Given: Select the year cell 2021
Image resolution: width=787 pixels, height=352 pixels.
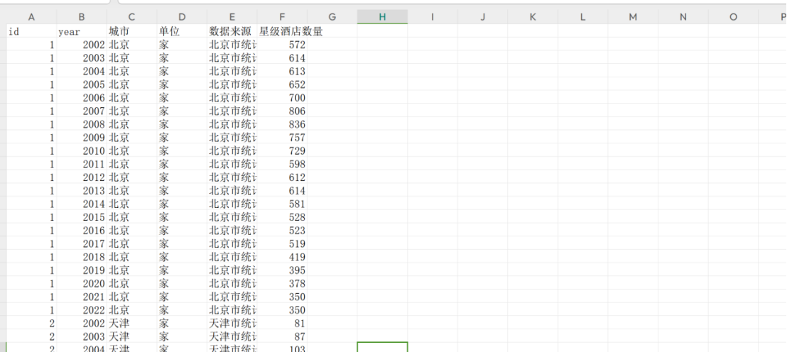Looking at the screenshot, I should tap(81, 297).
